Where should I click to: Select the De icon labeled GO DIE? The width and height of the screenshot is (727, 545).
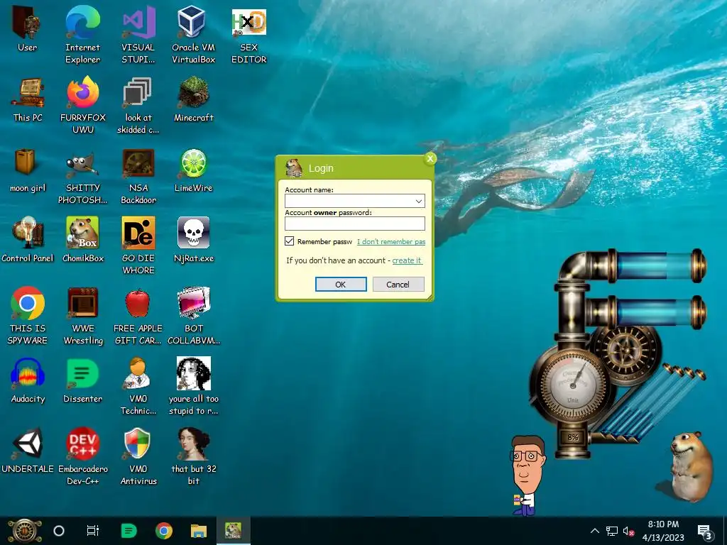click(x=138, y=245)
